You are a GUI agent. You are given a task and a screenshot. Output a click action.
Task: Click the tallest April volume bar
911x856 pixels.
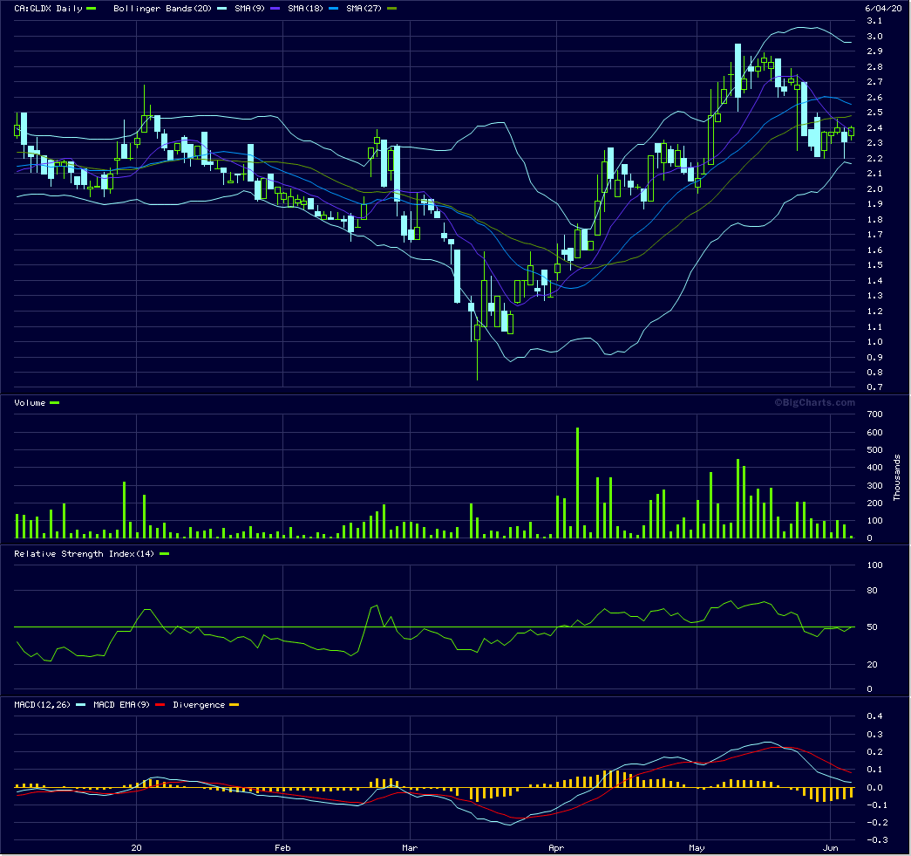tap(577, 483)
